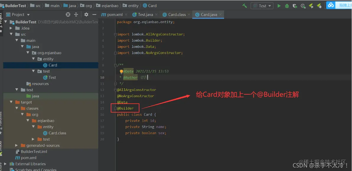The image size is (352, 171).
Task: Collapse the main folder arrow
Action: click(x=16, y=41)
